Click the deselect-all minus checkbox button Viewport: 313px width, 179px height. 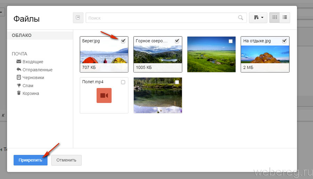click(x=78, y=18)
